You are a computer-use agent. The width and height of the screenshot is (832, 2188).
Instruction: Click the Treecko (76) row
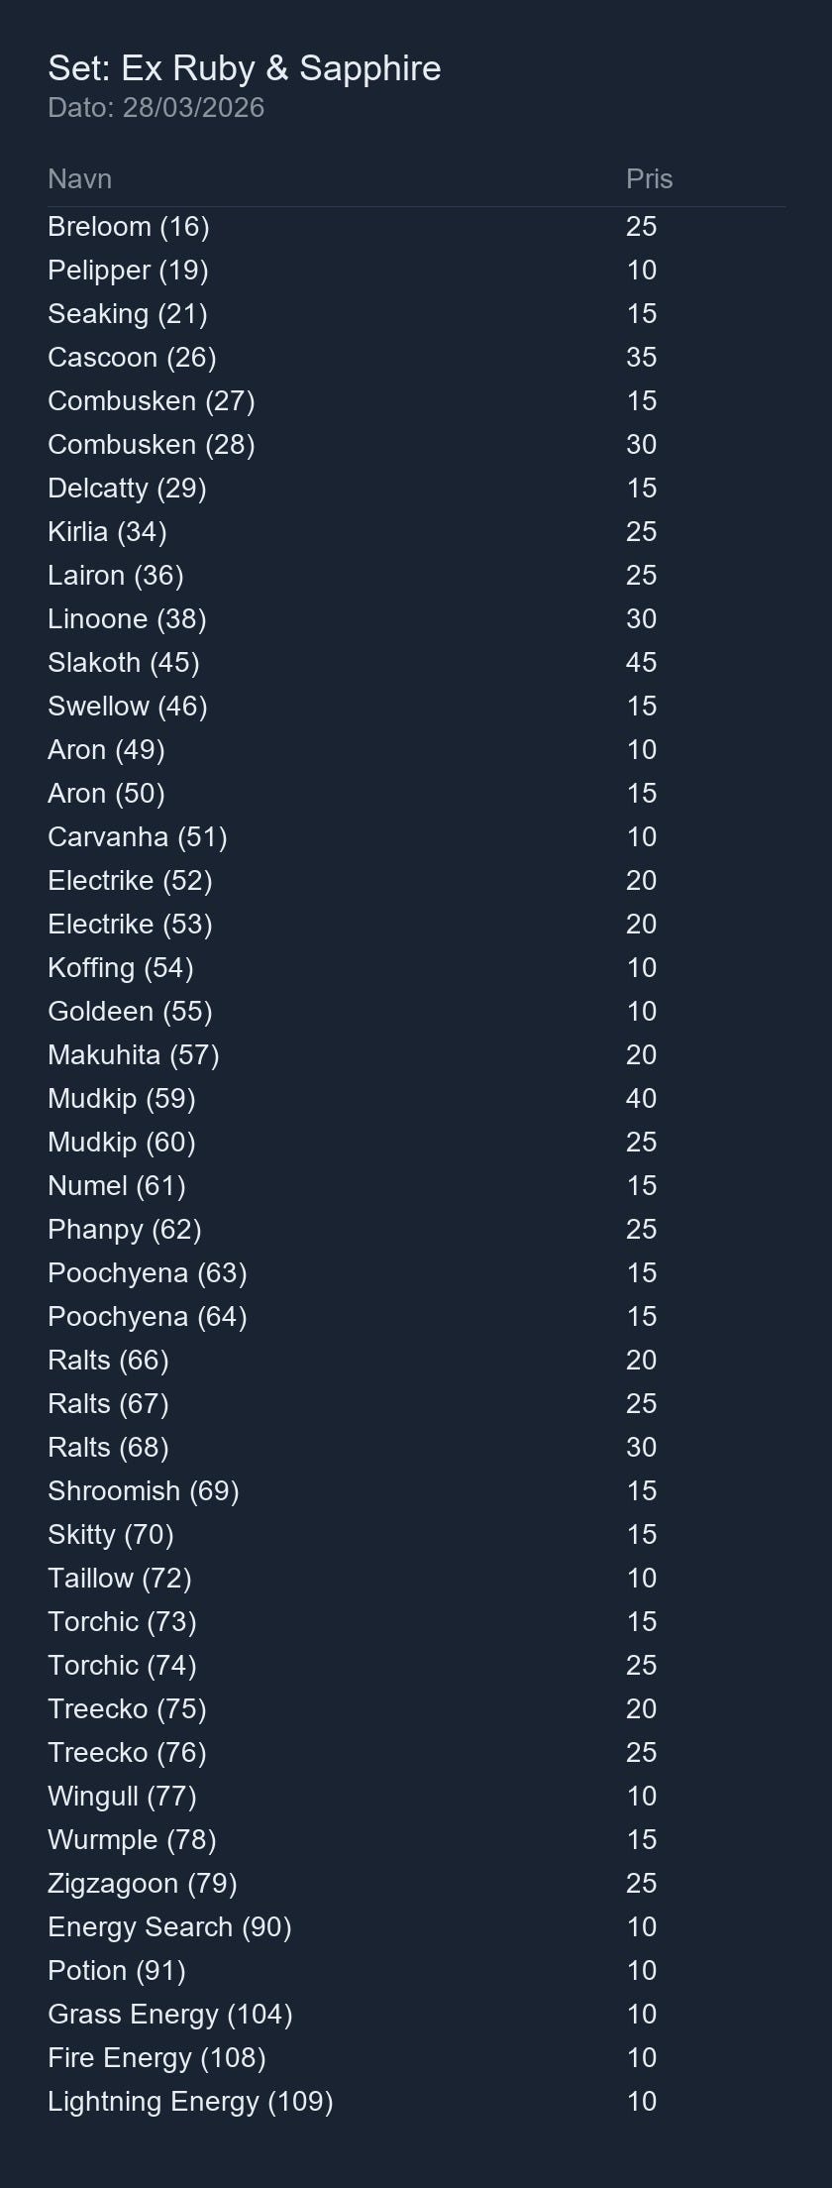(x=416, y=1753)
